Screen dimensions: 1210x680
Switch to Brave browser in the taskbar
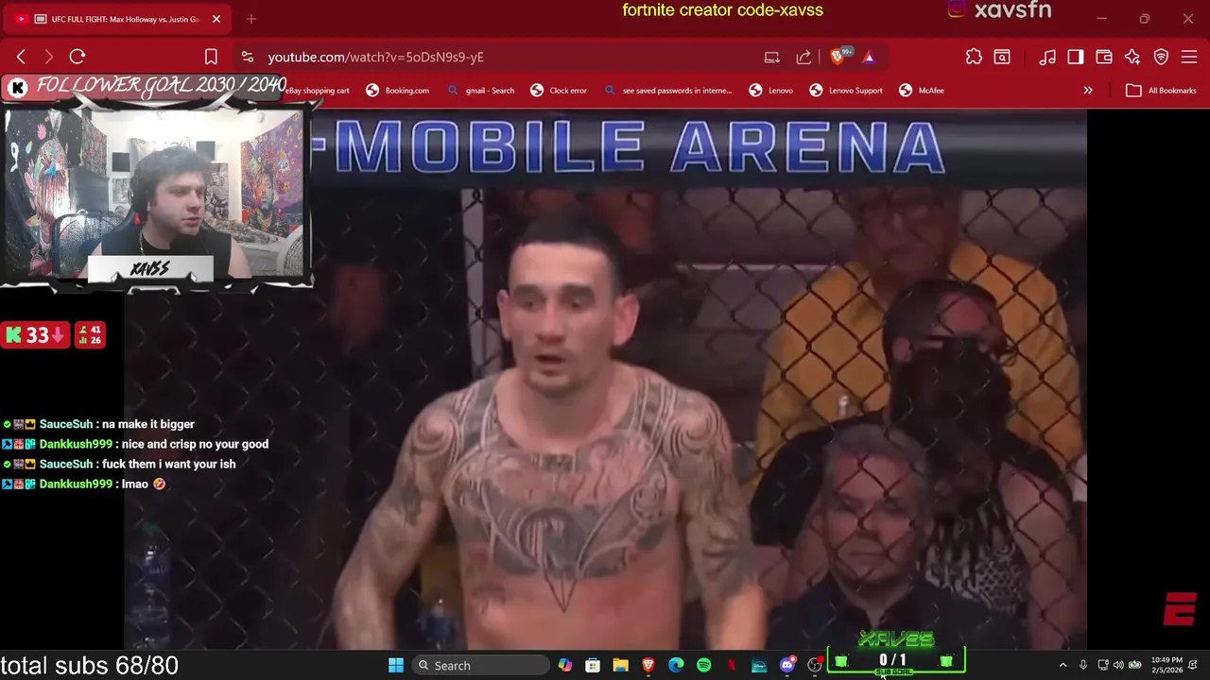[x=648, y=666]
